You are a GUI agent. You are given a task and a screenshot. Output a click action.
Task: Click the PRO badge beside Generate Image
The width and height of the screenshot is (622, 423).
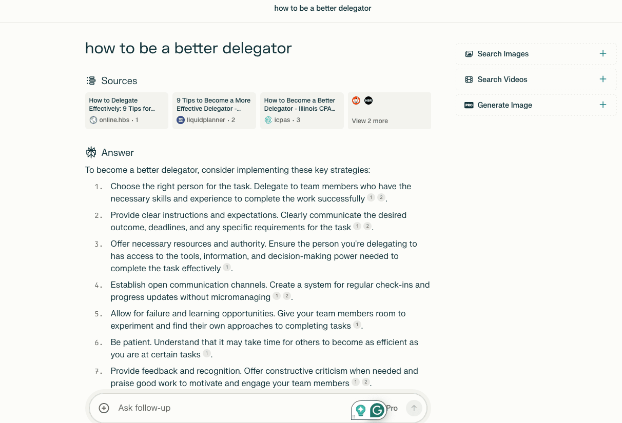click(469, 105)
